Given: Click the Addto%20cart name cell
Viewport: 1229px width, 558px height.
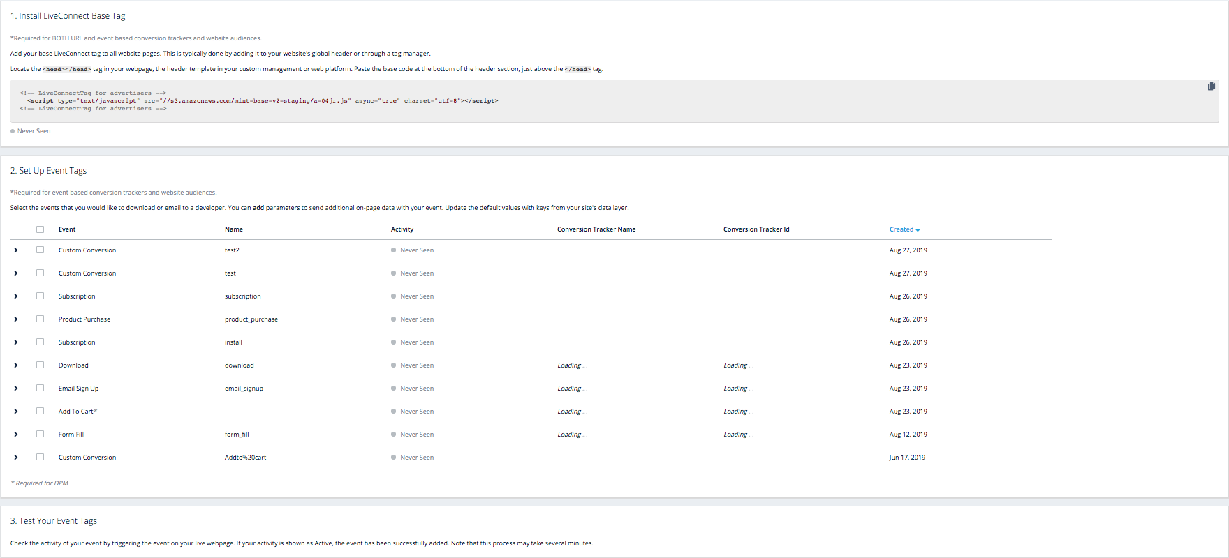Looking at the screenshot, I should pyautogui.click(x=245, y=458).
